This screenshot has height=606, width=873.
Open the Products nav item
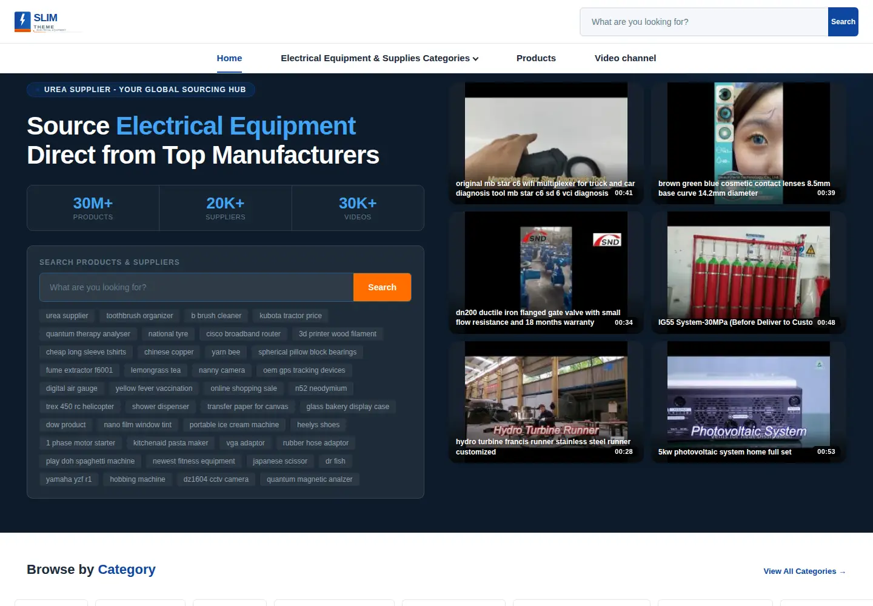pyautogui.click(x=536, y=58)
